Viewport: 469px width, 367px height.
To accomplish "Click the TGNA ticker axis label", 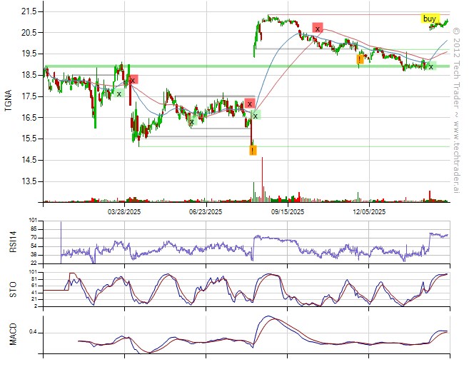I will pyautogui.click(x=9, y=100).
